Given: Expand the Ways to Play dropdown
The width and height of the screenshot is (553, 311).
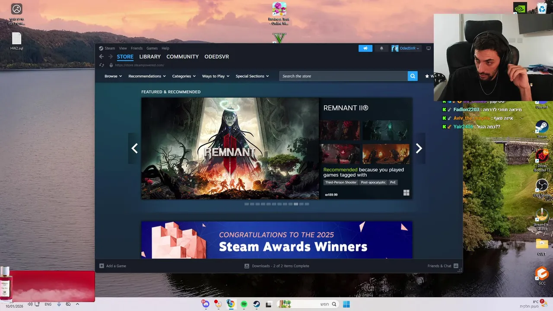Looking at the screenshot, I should coord(216,76).
